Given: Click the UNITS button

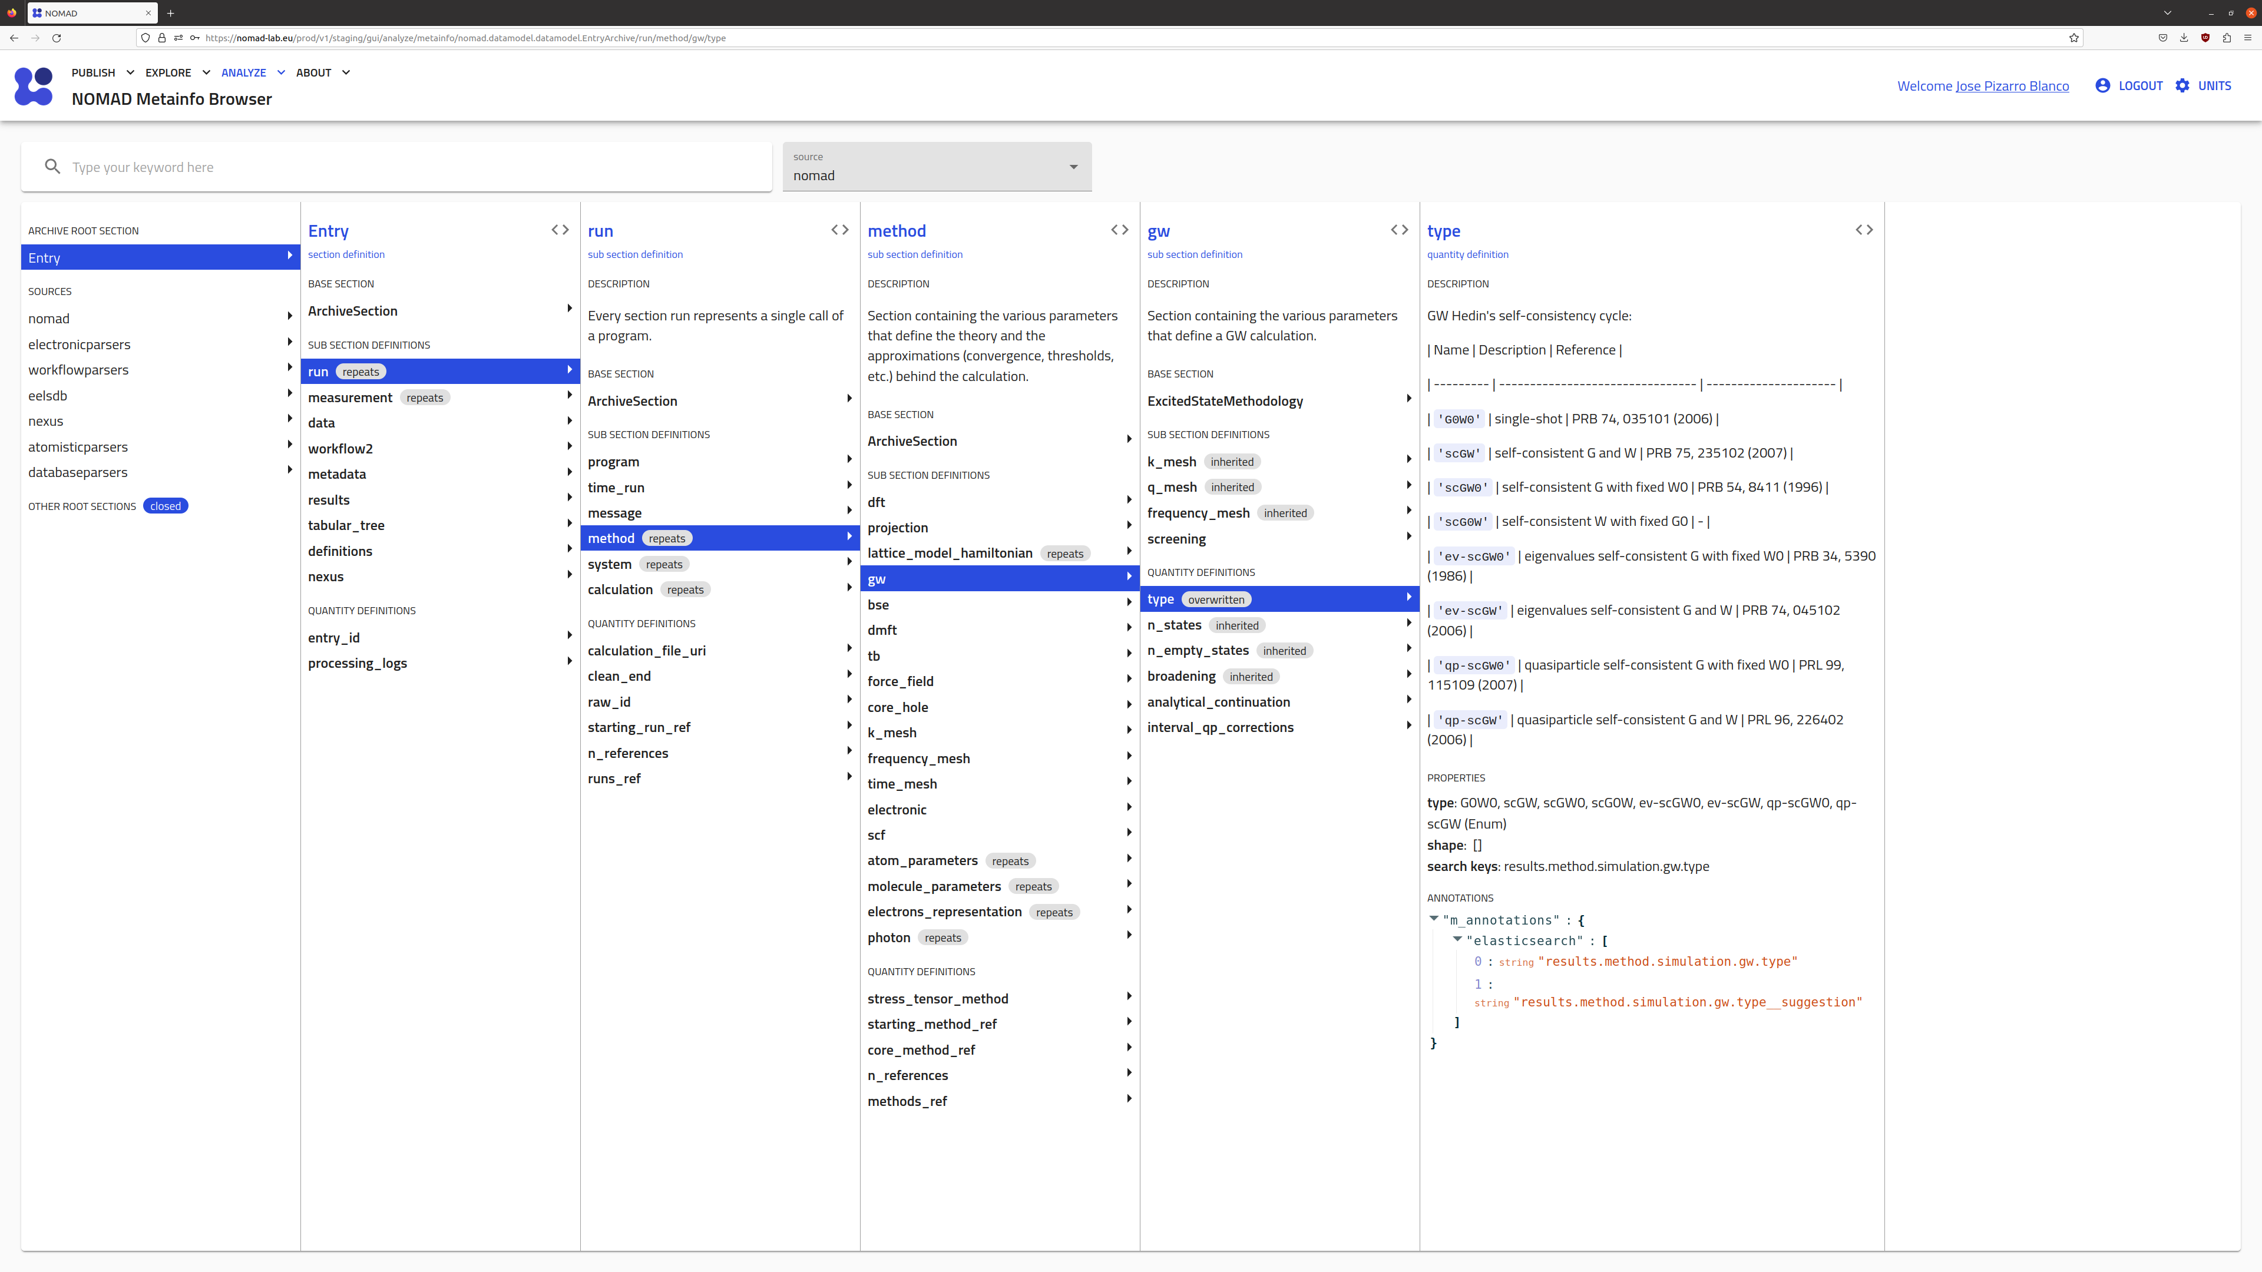Looking at the screenshot, I should (x=2203, y=85).
